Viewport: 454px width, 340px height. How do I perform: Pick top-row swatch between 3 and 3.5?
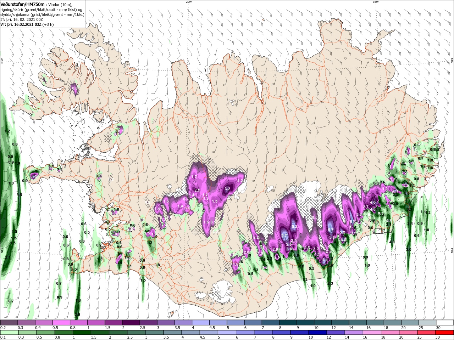[166, 323]
